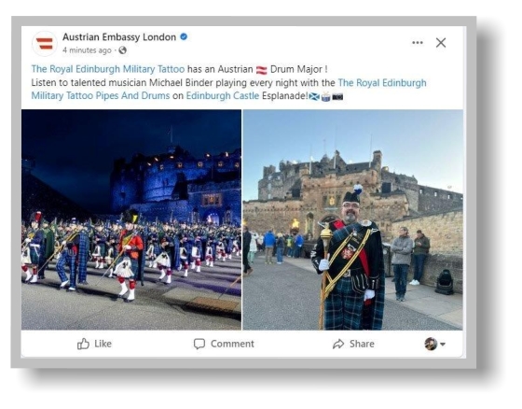Click the blue verified badge

[x=184, y=36]
